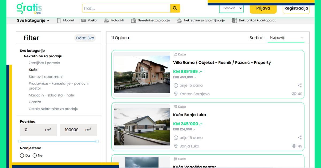The width and height of the screenshot is (321, 168).
Task: Open Nekretnine za iznajmljivanje category
Action: click(x=204, y=20)
